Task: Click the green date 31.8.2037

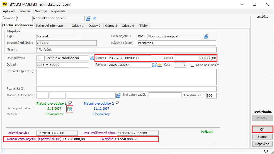Action: click(54, 109)
